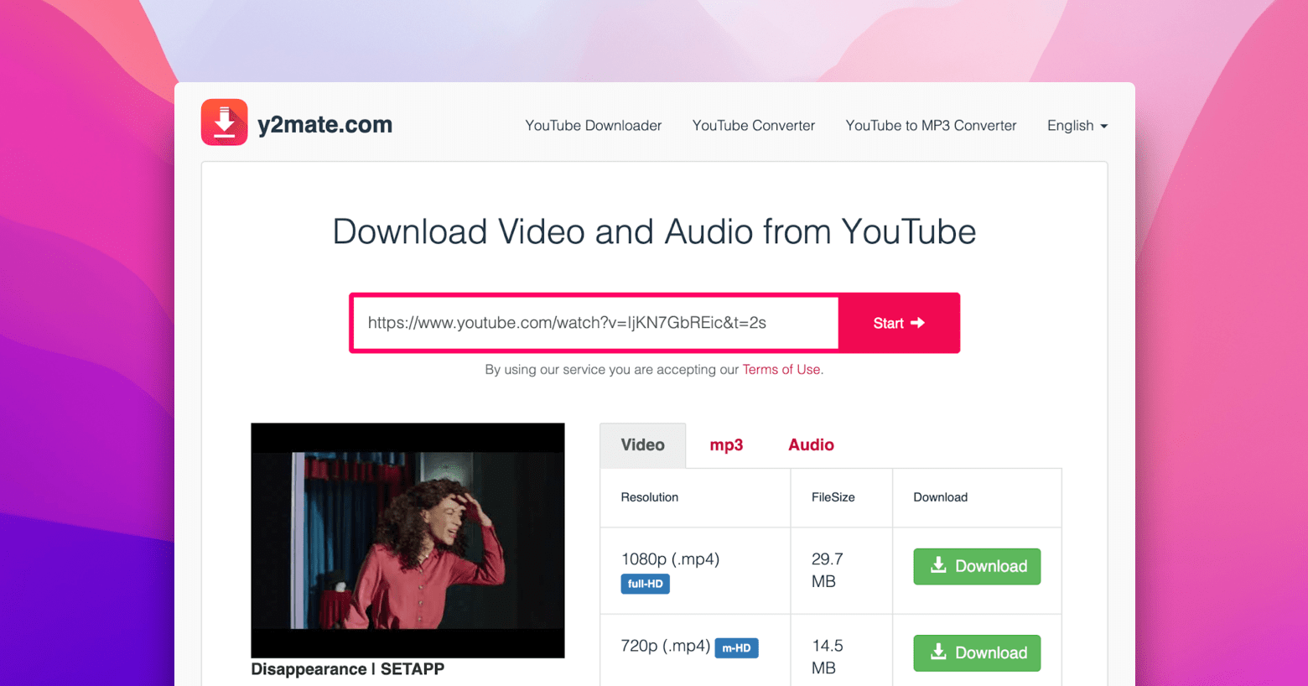This screenshot has height=686, width=1308.
Task: Open the Terms of Use link
Action: [781, 369]
